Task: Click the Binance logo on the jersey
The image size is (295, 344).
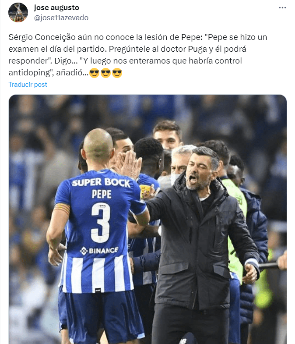Action: (x=99, y=251)
